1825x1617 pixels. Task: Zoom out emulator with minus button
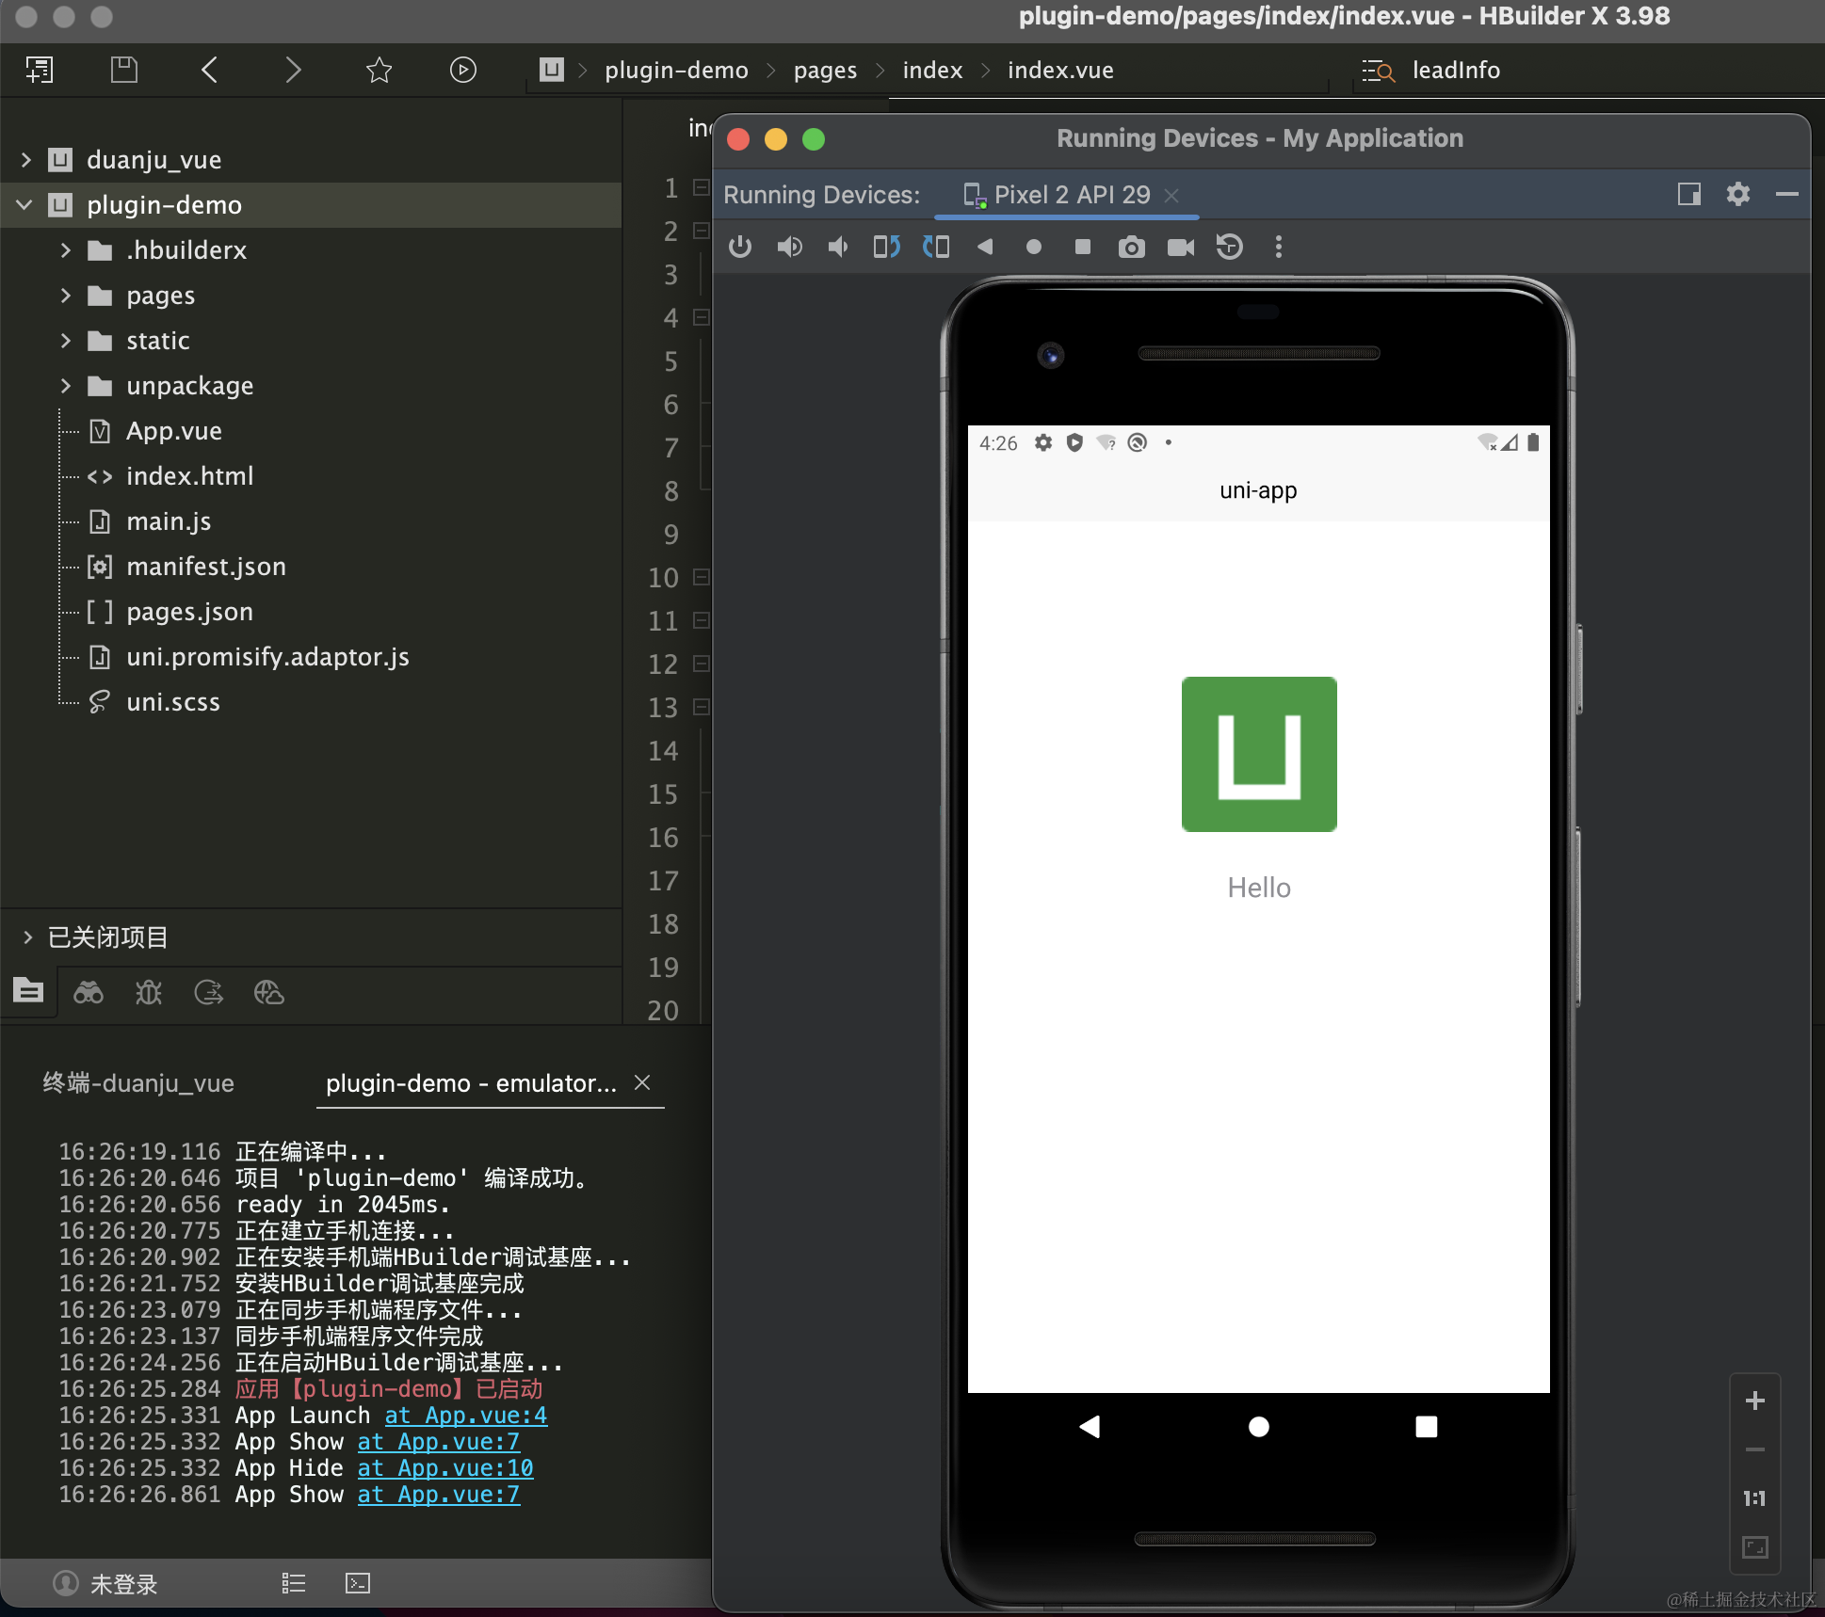1754,1449
